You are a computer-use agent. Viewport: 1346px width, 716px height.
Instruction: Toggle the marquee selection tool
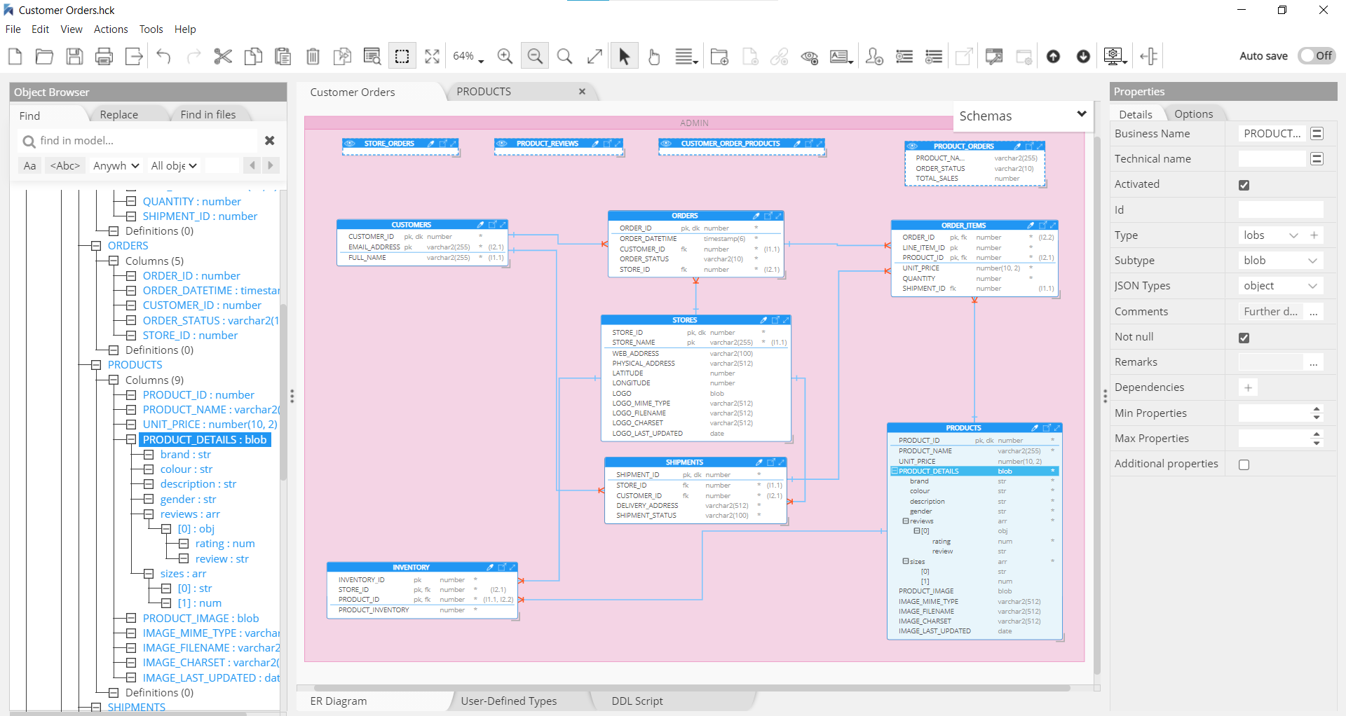(402, 56)
